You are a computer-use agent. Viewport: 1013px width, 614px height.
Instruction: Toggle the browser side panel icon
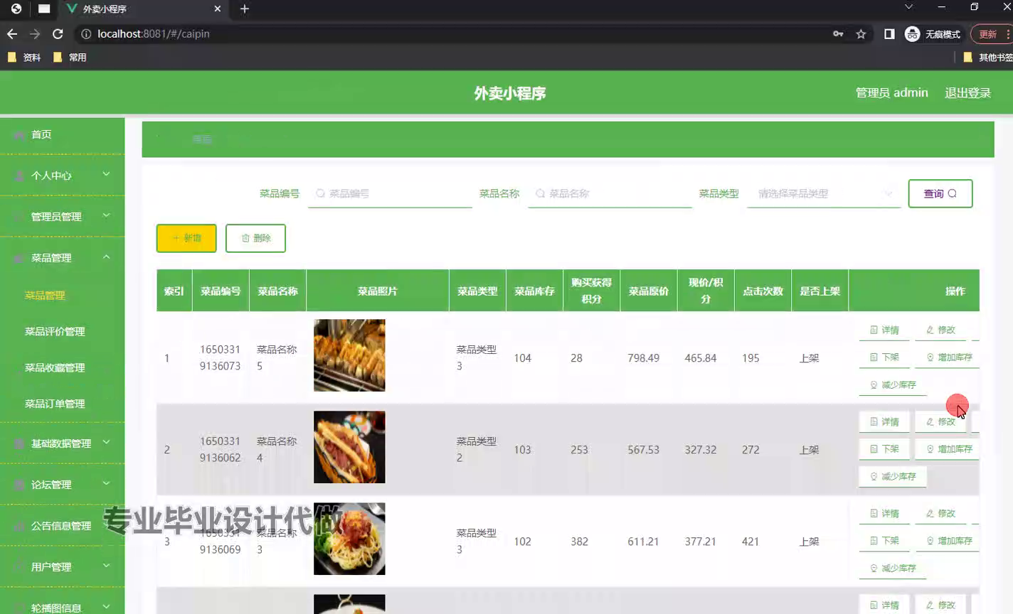[889, 33]
